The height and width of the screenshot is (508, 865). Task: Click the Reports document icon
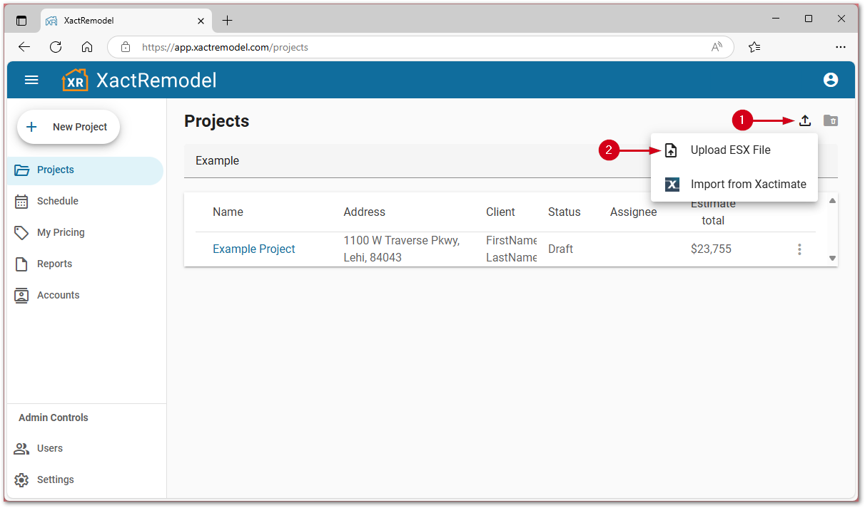(x=22, y=264)
